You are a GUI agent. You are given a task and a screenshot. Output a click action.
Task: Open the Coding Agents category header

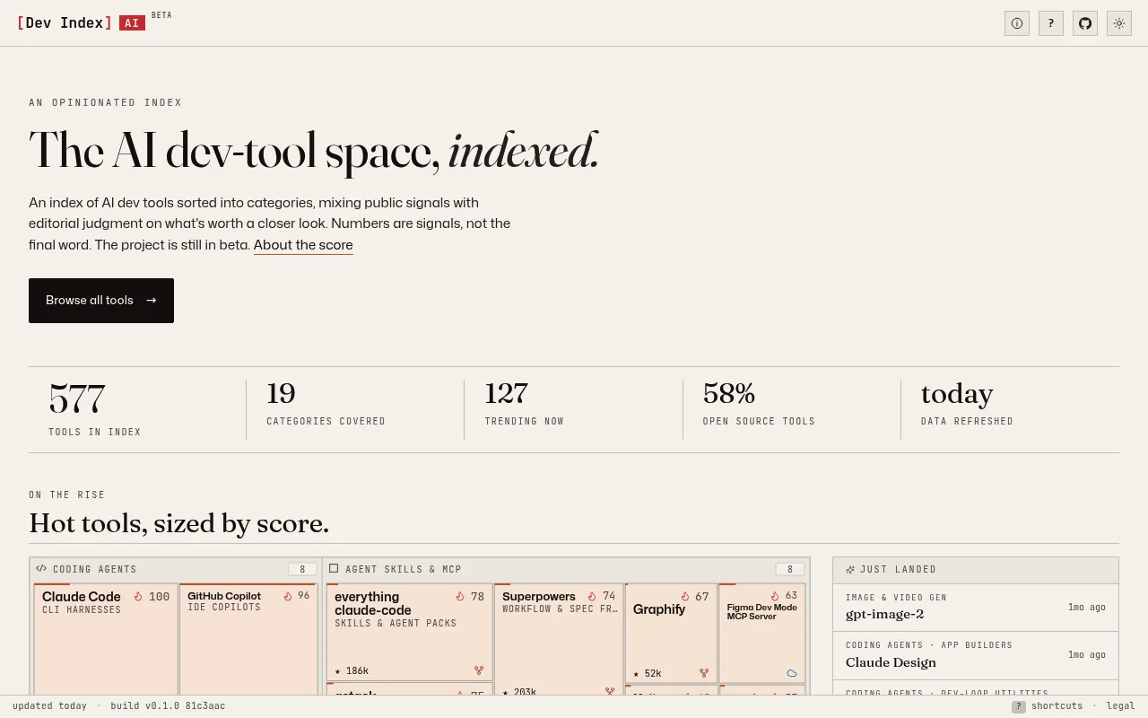(176, 569)
